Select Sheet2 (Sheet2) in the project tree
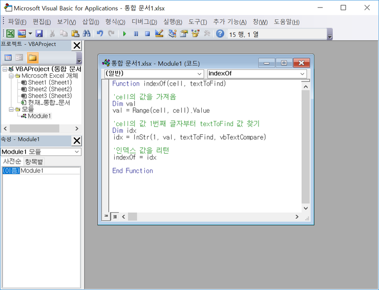The image size is (379, 290). pyautogui.click(x=50, y=89)
